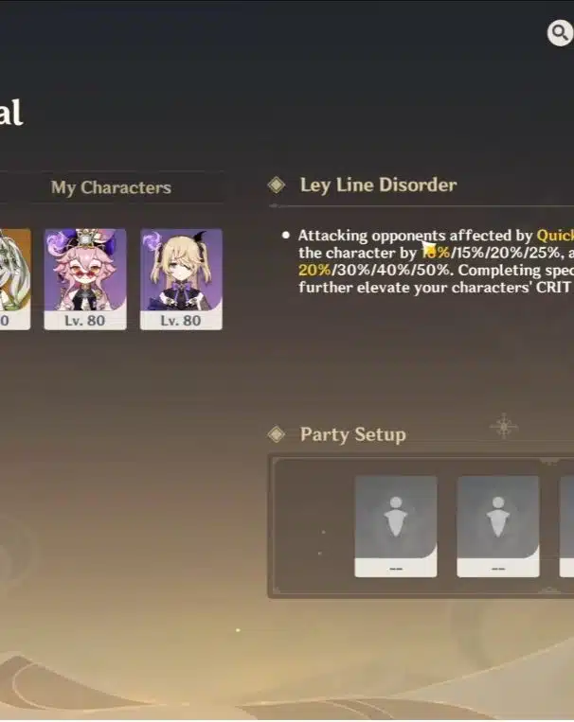Click the diamond icon beside Party Setup
The height and width of the screenshot is (722, 574).
[277, 434]
